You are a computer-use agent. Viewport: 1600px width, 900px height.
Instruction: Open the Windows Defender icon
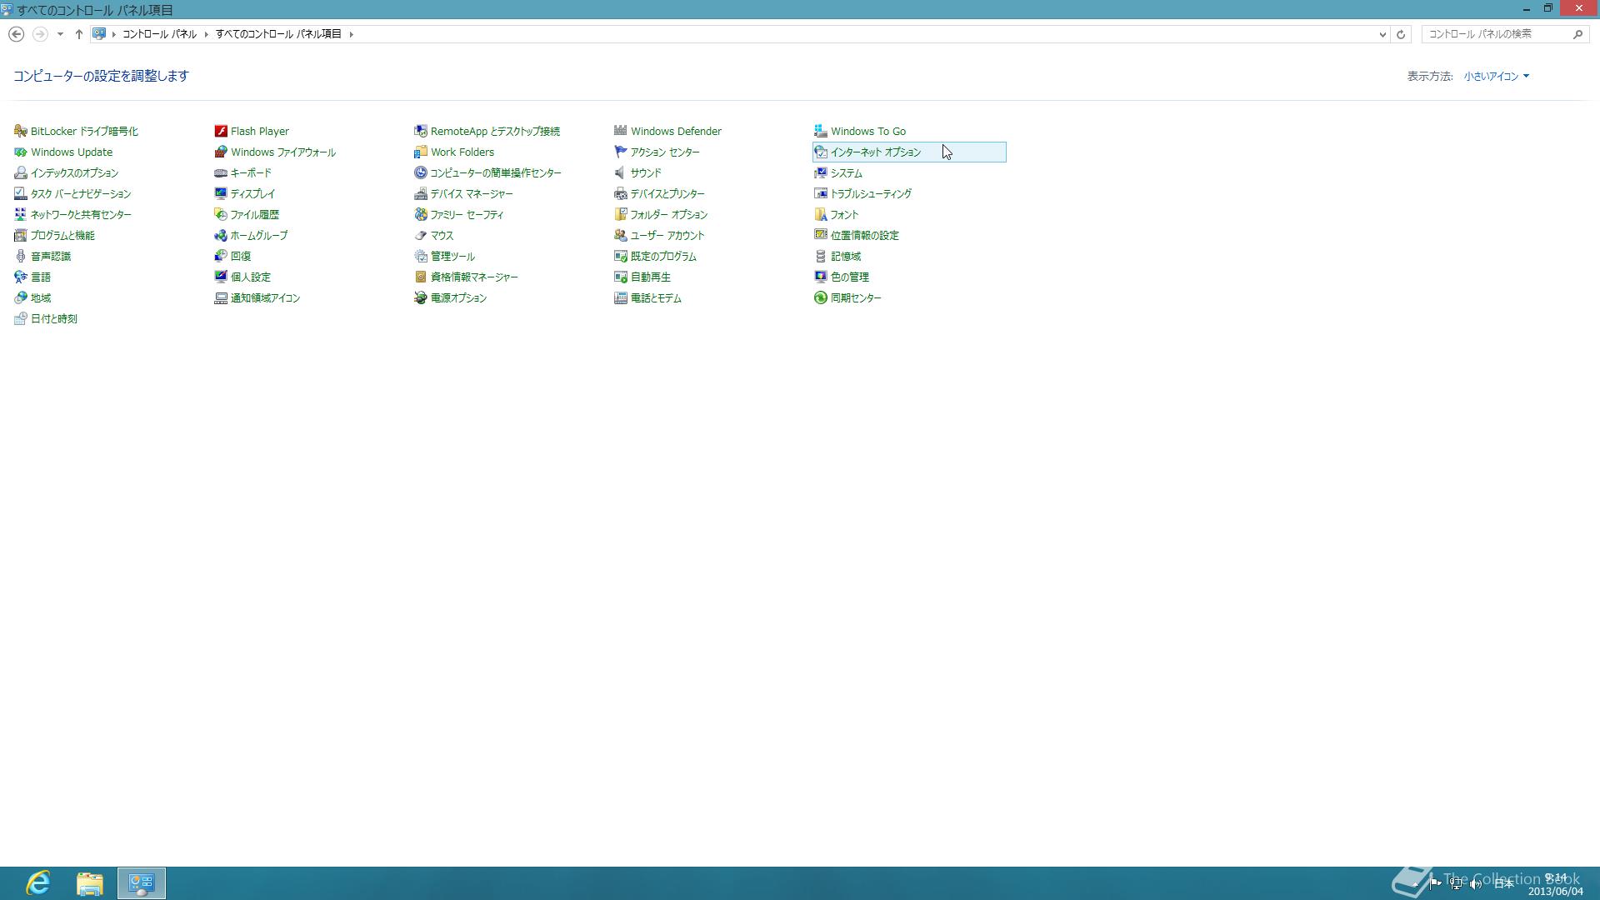point(621,131)
